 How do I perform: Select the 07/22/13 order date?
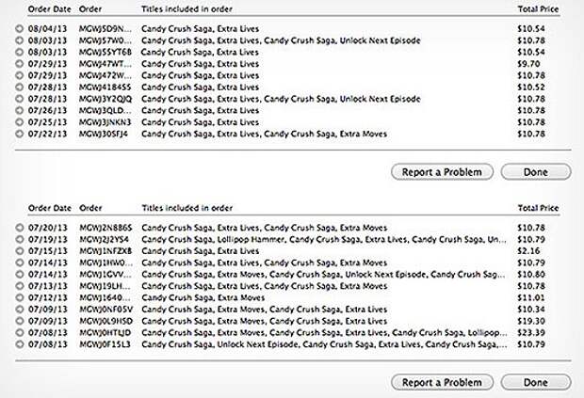pyautogui.click(x=48, y=134)
